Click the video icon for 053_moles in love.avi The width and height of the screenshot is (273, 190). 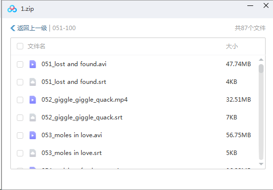point(33,135)
